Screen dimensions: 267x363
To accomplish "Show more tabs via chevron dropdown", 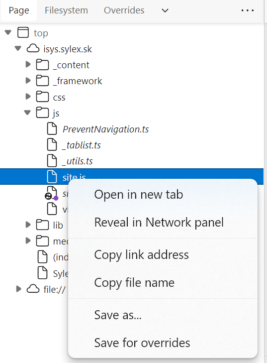I will (x=165, y=10).
